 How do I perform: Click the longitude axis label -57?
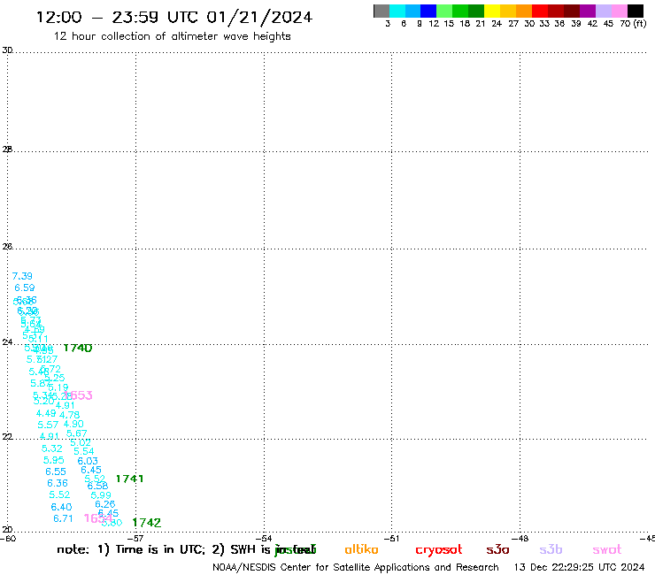click(x=136, y=539)
